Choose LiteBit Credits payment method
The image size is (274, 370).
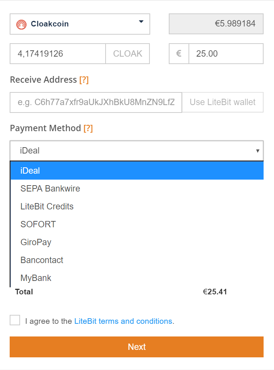pos(47,206)
